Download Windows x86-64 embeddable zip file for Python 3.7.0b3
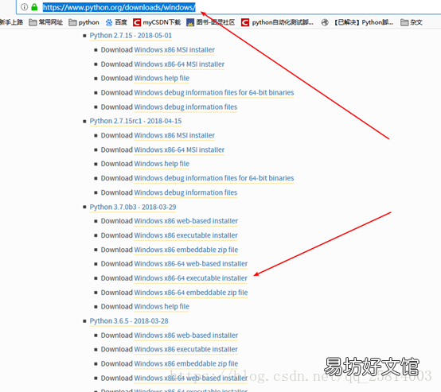The width and height of the screenshot is (441, 392). coord(191,293)
